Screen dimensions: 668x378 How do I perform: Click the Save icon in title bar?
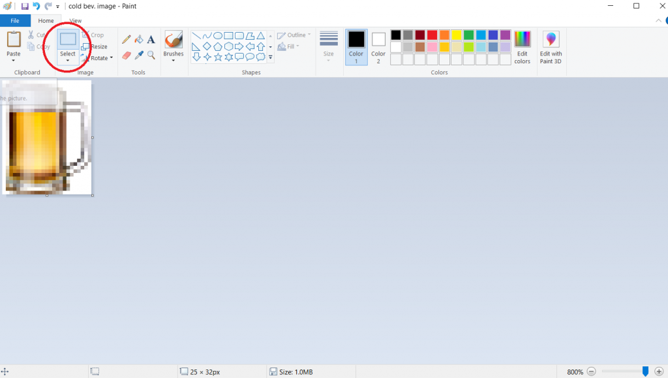click(25, 6)
